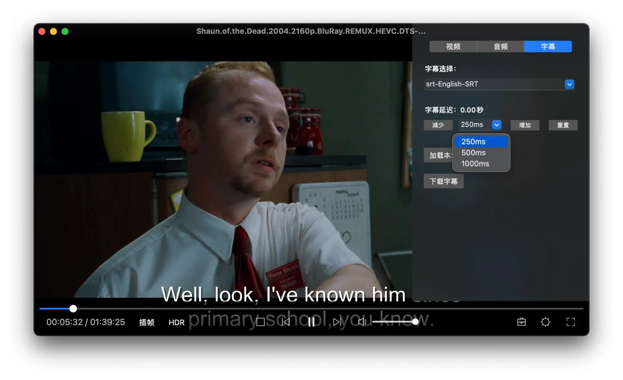The width and height of the screenshot is (623, 380).
Task: Click the 00:05:32 / 01:39:25 time display
Action: [86, 322]
